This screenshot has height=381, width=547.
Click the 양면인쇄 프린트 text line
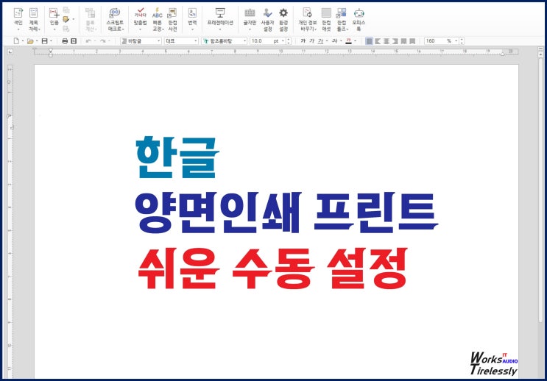click(287, 213)
